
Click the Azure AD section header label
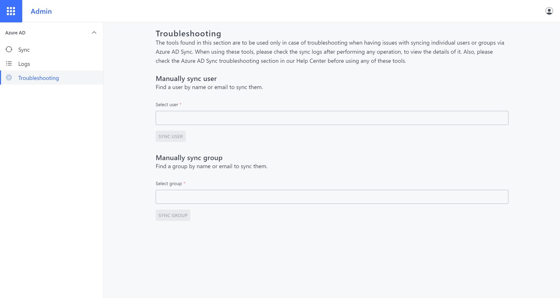pyautogui.click(x=15, y=33)
